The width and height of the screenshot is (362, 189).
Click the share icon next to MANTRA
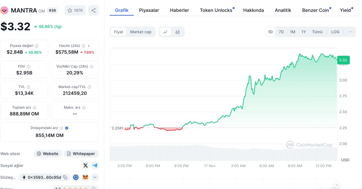coord(93,10)
